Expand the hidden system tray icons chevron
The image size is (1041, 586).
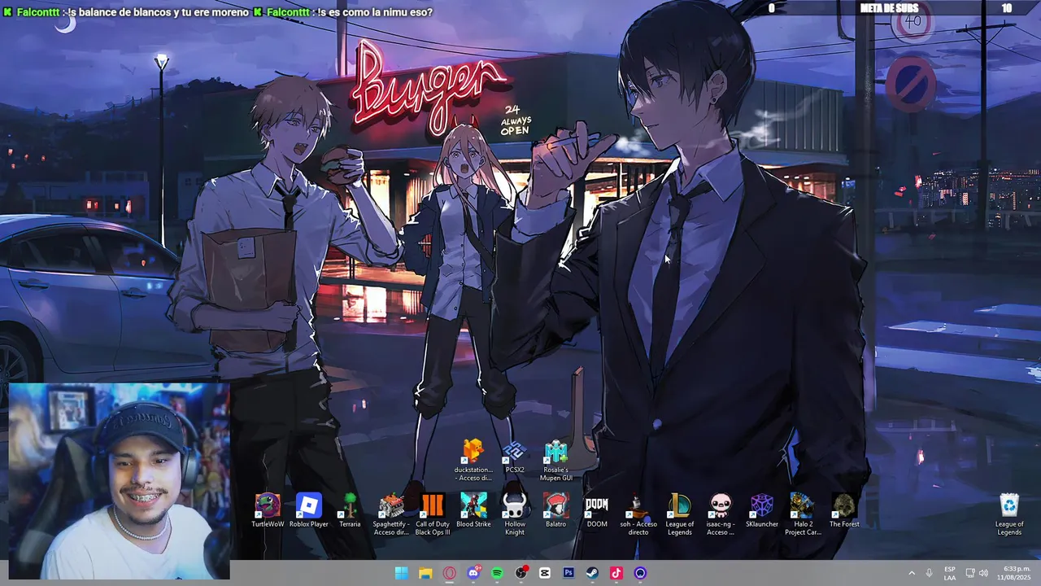(x=911, y=573)
